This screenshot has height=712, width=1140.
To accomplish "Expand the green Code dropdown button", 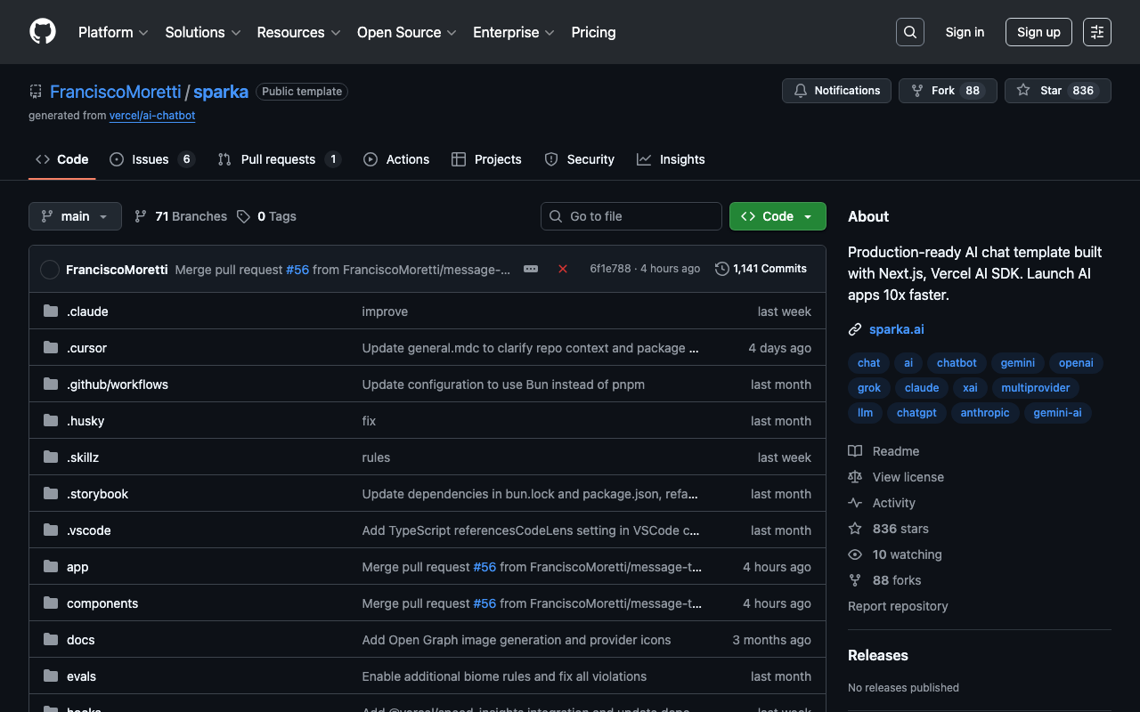I will click(777, 216).
